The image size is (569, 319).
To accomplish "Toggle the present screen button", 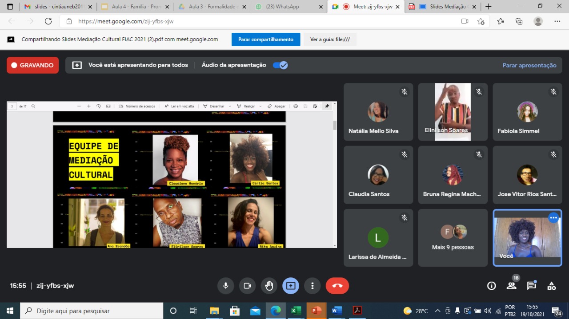I will pyautogui.click(x=291, y=286).
